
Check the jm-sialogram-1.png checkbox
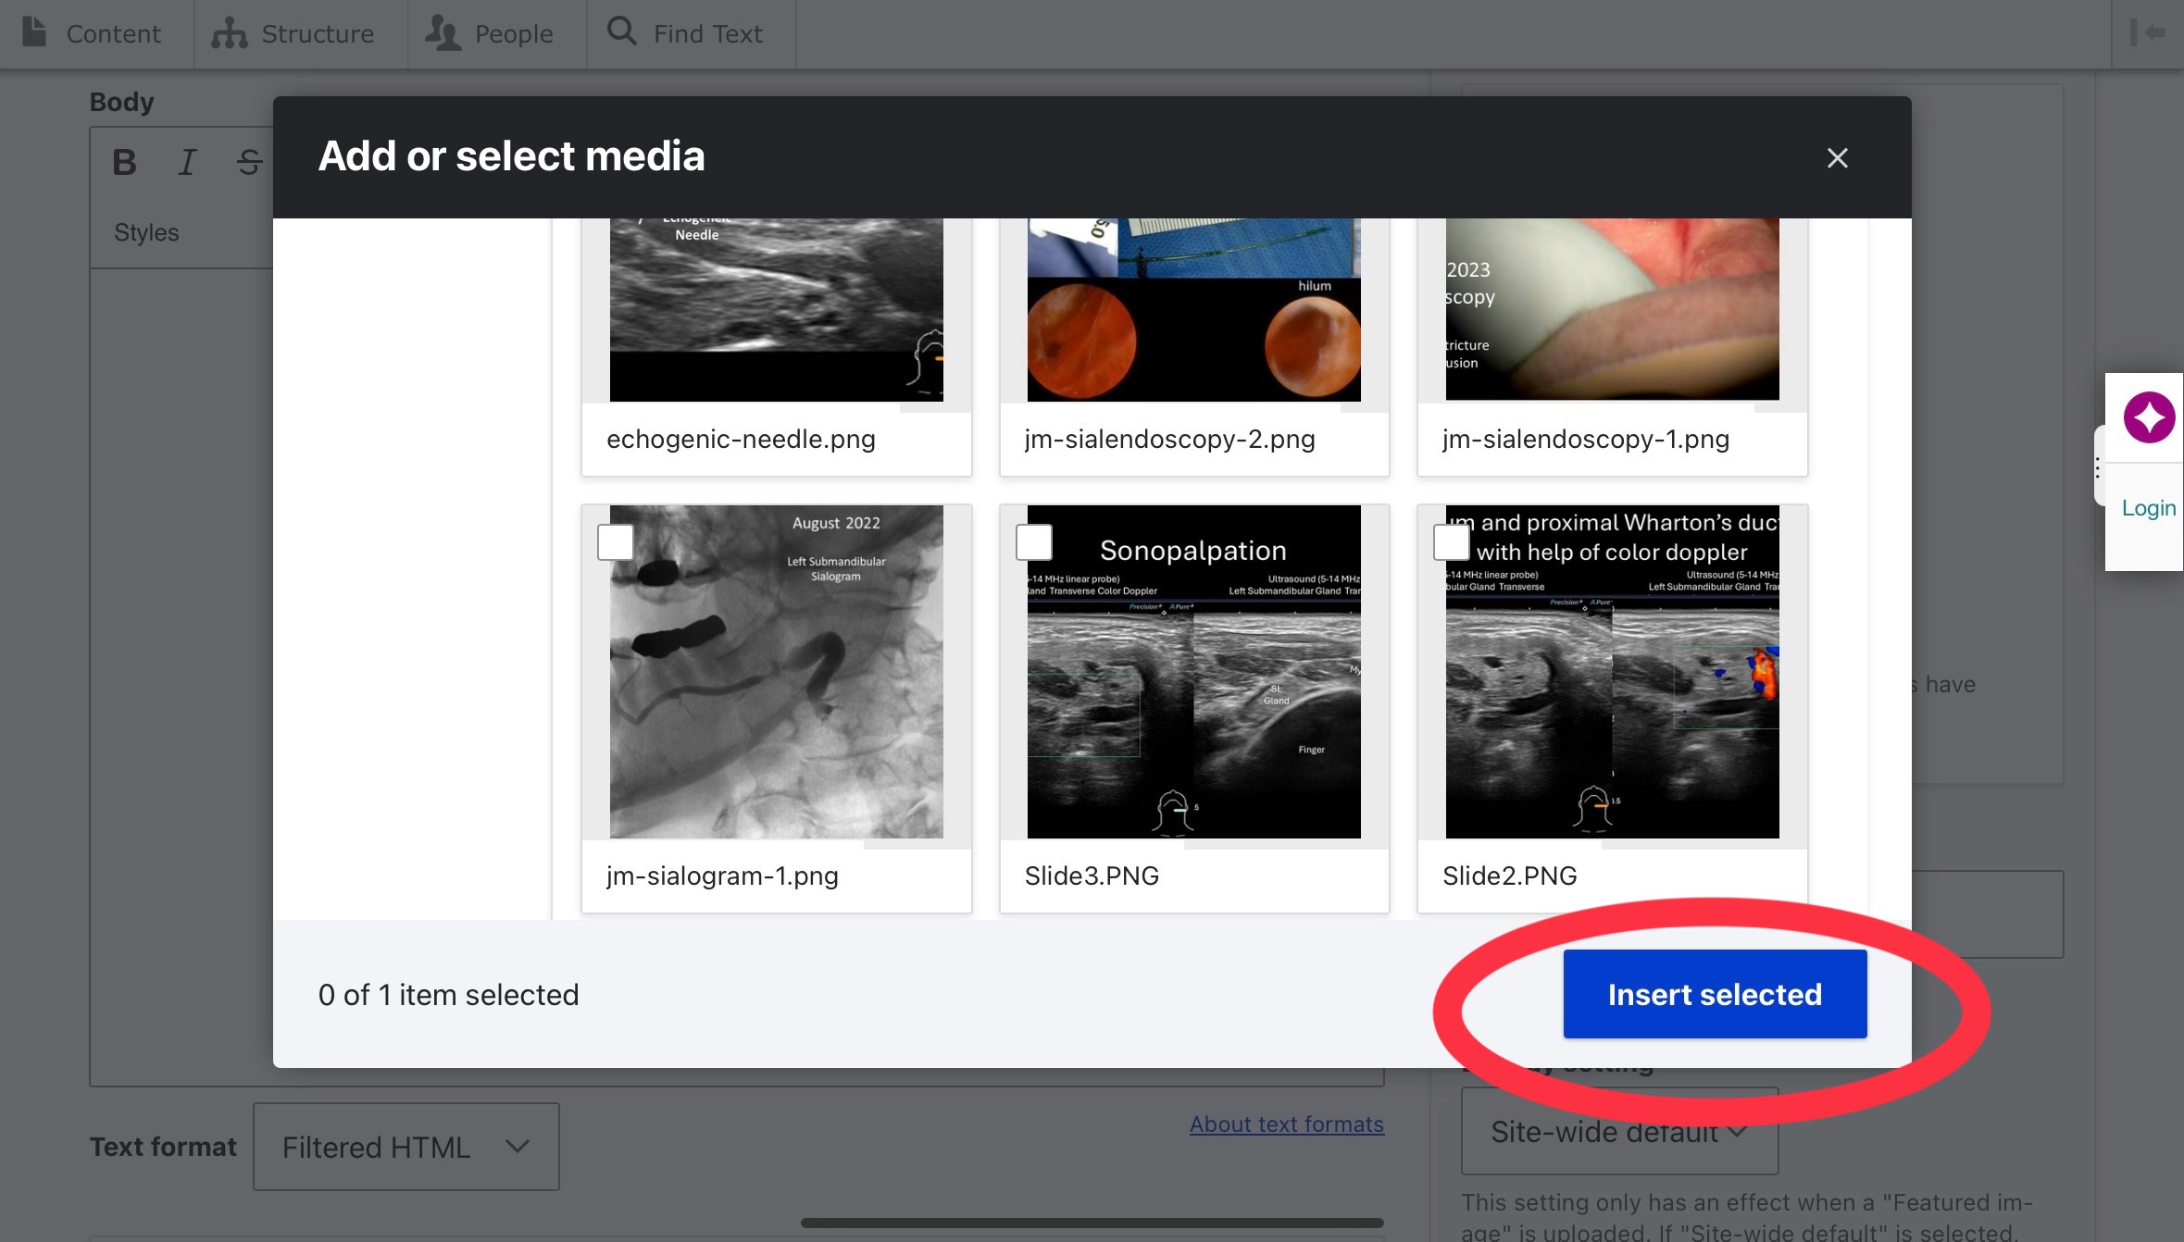coord(616,542)
